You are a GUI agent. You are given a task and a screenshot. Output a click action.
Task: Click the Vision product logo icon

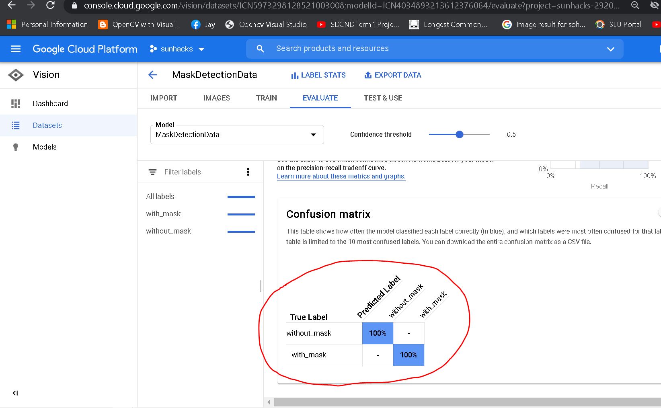pos(16,75)
